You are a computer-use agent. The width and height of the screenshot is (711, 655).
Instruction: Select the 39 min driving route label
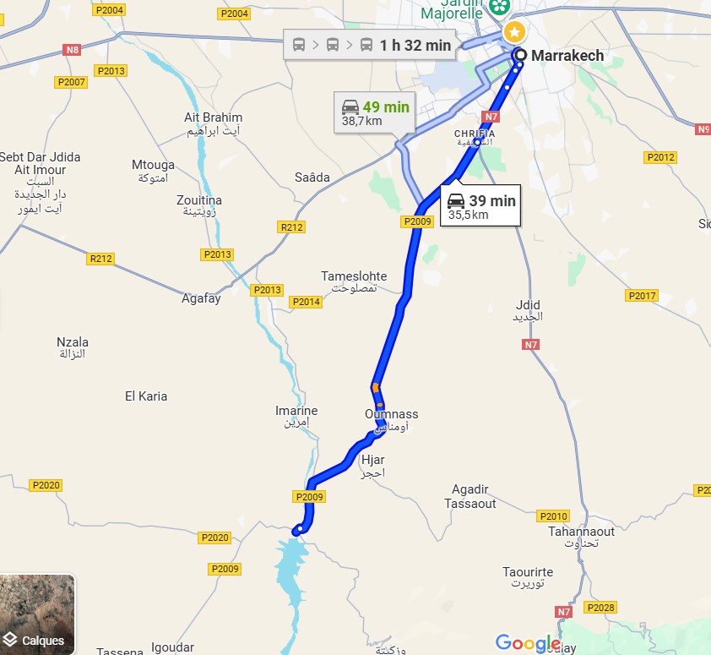click(480, 205)
